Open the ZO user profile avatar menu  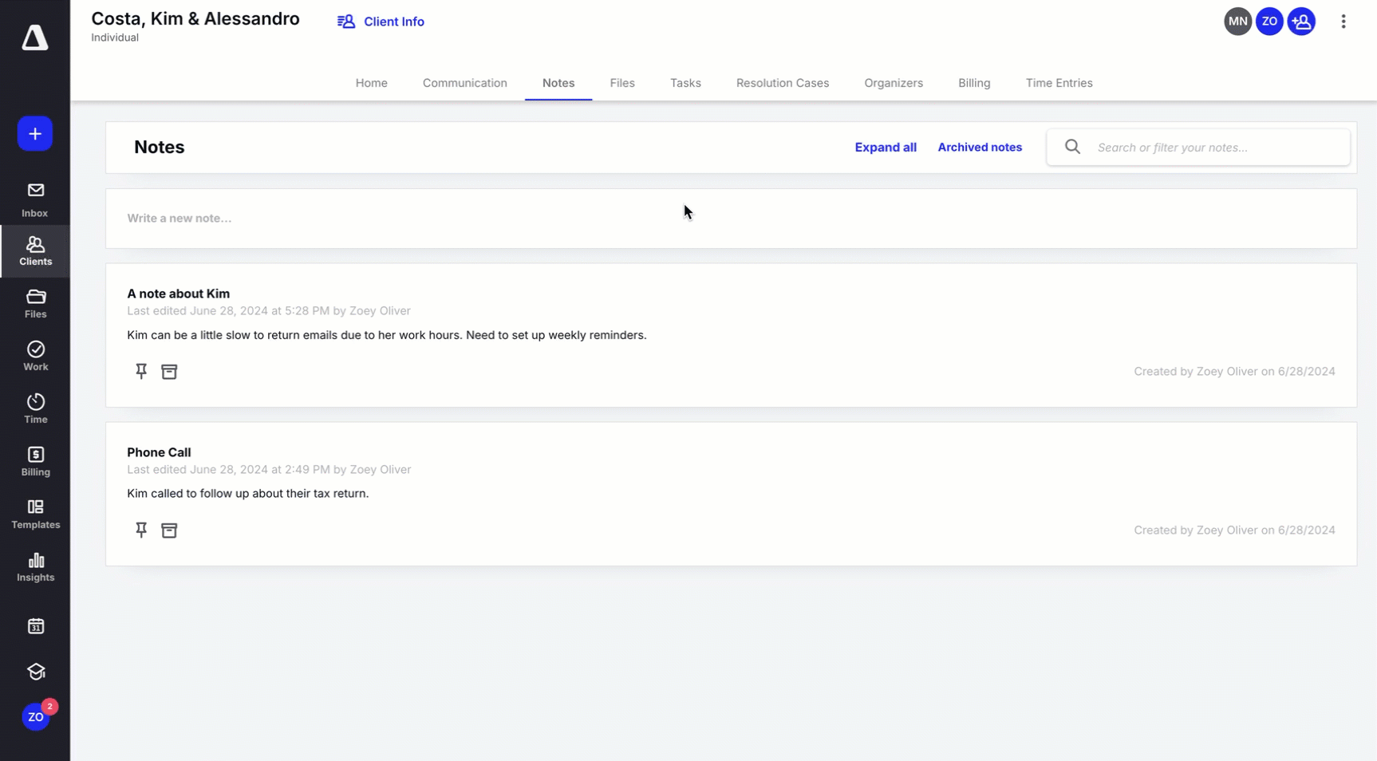[35, 717]
